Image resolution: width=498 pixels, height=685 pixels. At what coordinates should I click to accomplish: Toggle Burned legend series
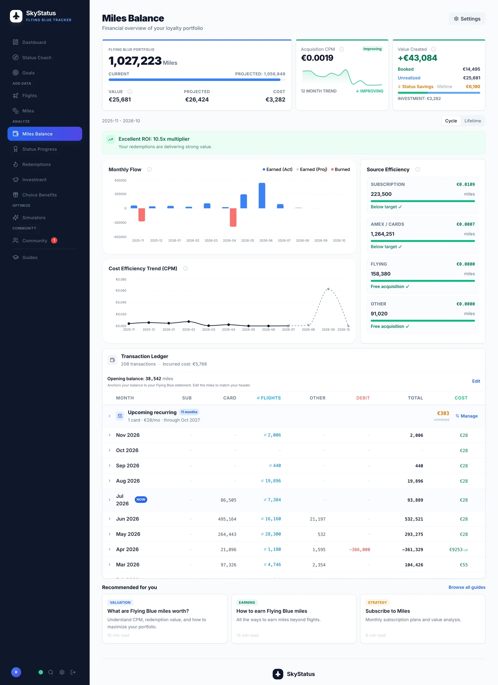coord(340,169)
